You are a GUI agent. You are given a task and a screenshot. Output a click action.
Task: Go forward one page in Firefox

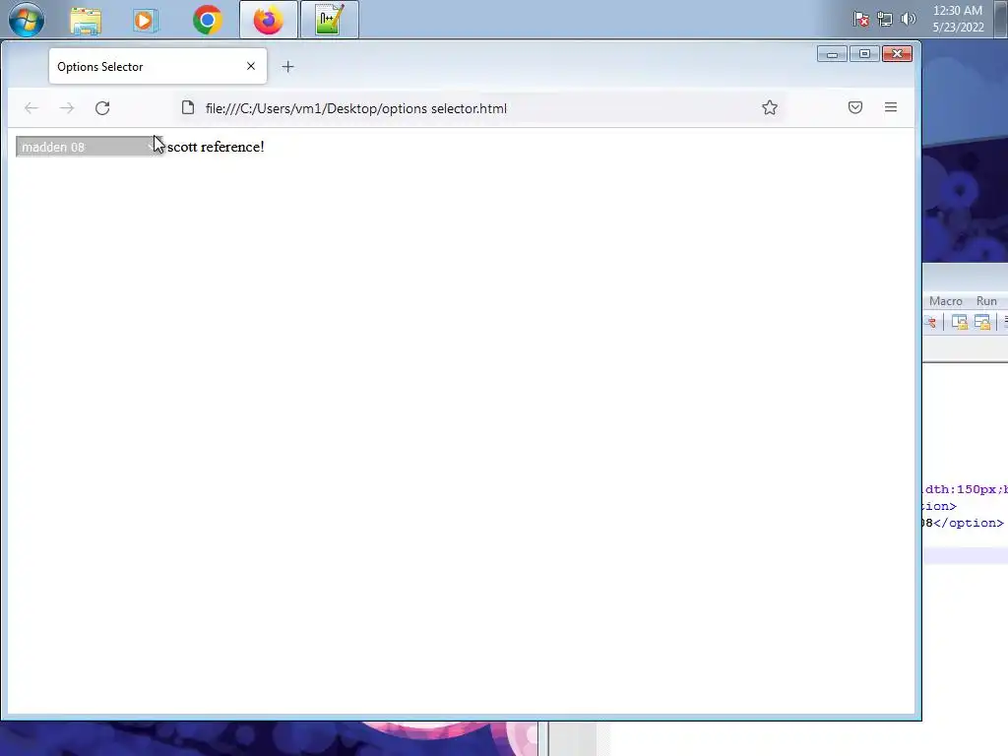[x=67, y=108]
